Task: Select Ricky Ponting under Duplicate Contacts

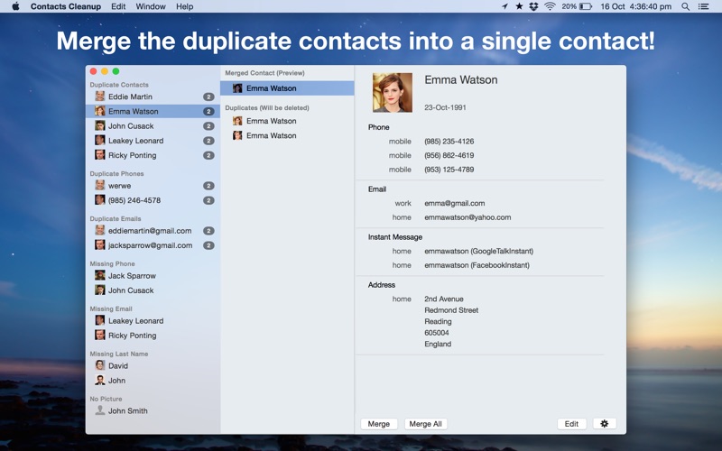Action: [x=153, y=155]
